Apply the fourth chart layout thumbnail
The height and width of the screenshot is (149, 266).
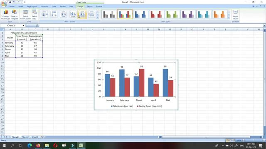point(73,14)
